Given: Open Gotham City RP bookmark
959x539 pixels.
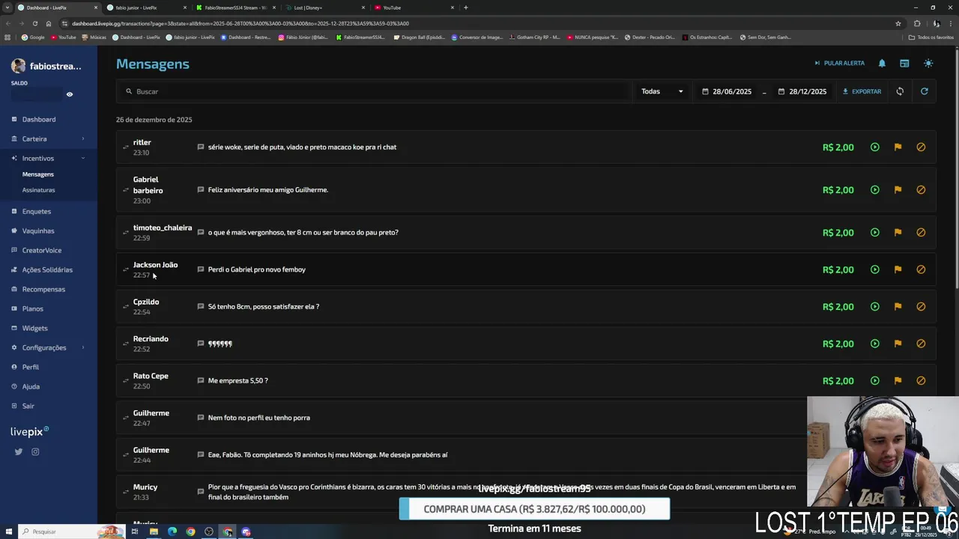Looking at the screenshot, I should 534,37.
